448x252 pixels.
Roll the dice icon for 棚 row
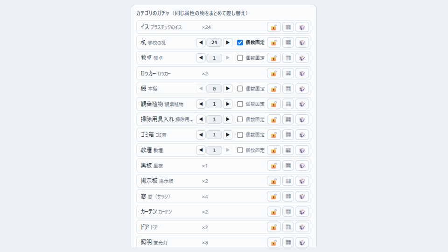(x=302, y=89)
